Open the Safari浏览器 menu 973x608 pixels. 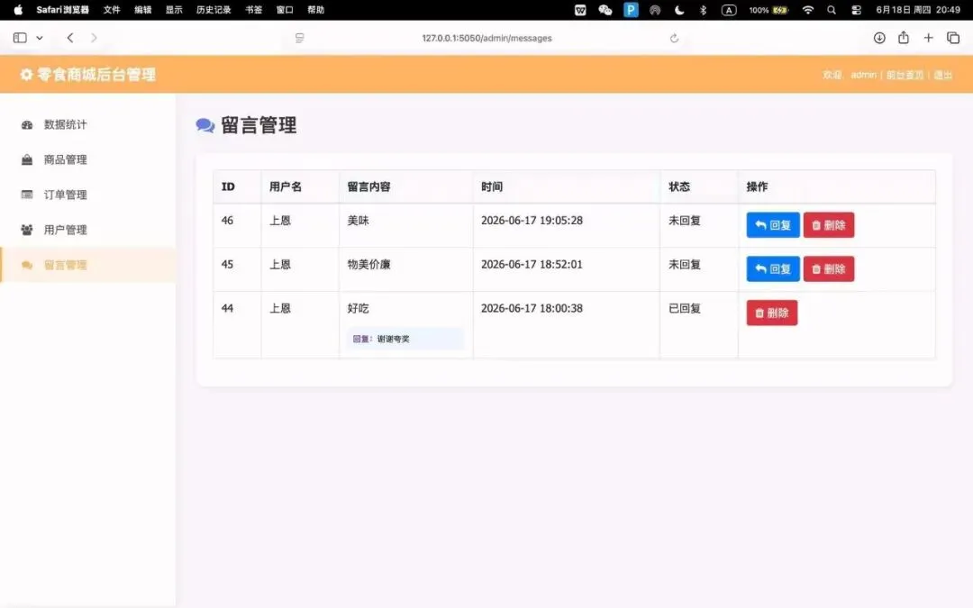pyautogui.click(x=62, y=9)
